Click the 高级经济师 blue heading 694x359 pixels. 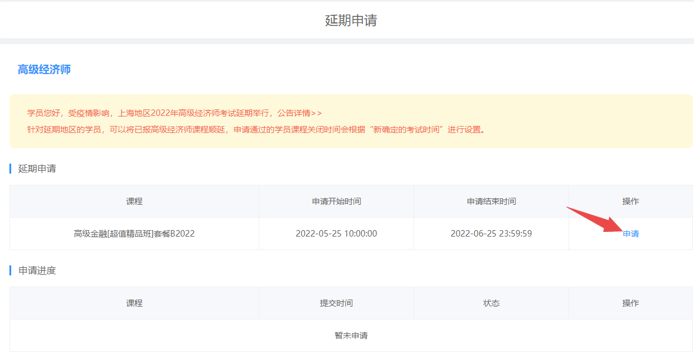point(44,69)
